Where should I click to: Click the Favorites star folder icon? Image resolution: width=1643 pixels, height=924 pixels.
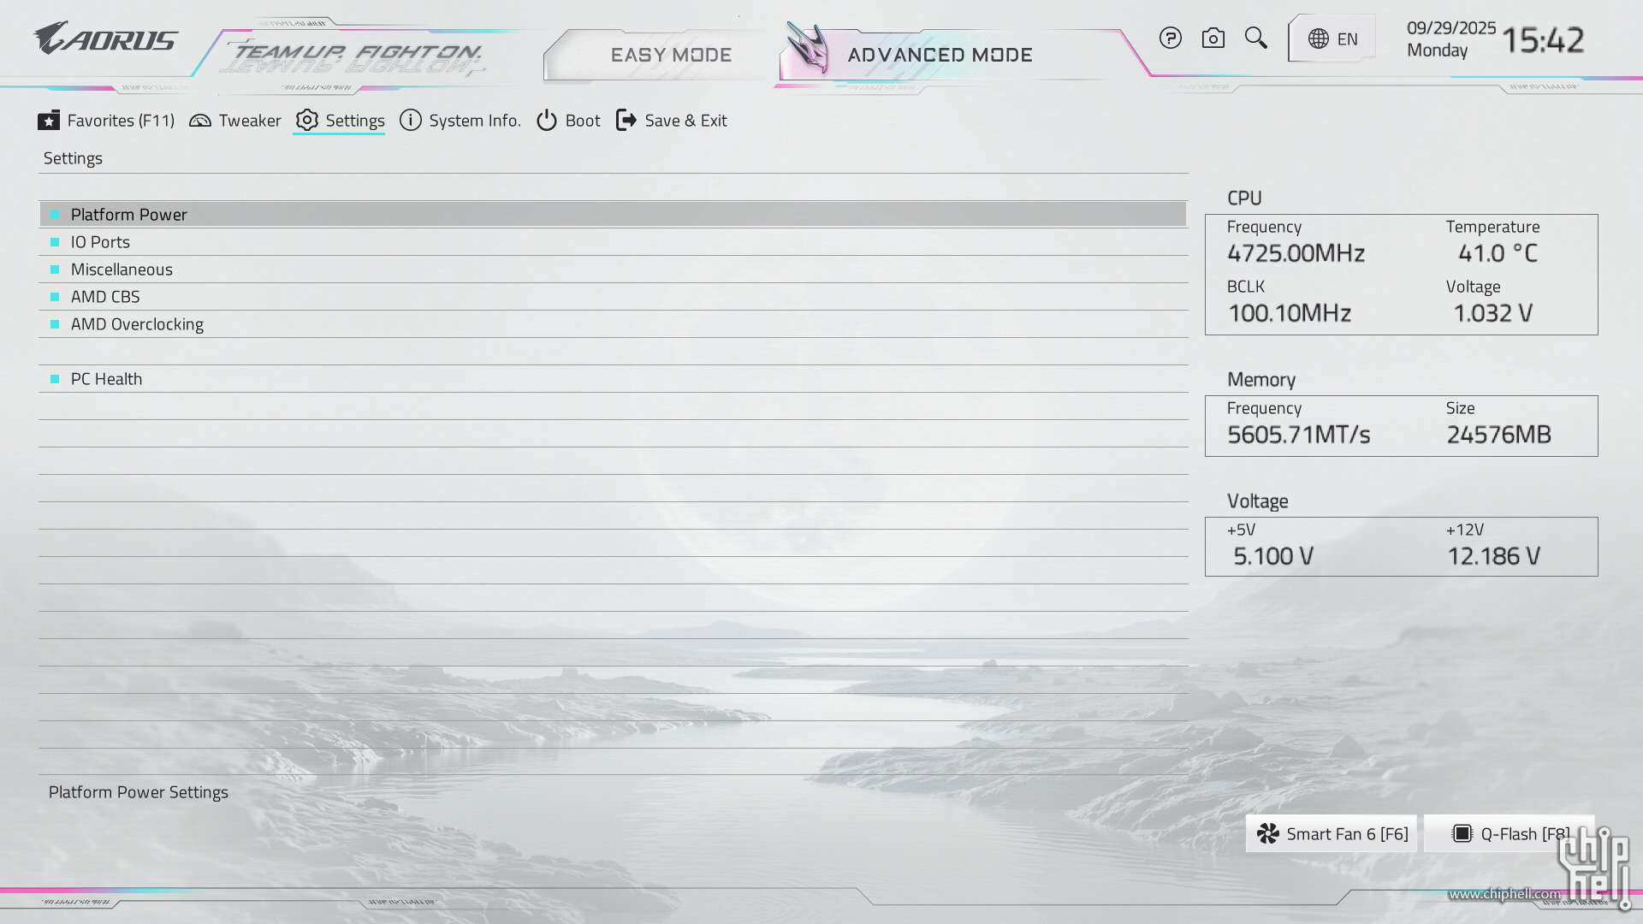point(49,121)
